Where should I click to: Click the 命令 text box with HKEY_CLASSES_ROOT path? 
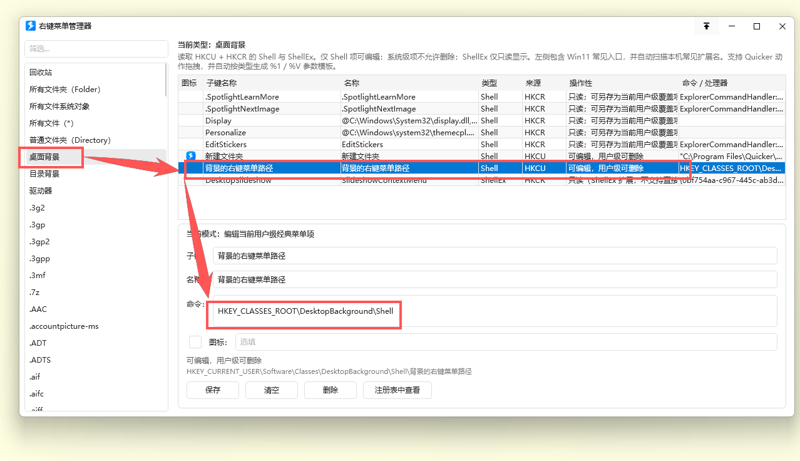click(x=495, y=311)
